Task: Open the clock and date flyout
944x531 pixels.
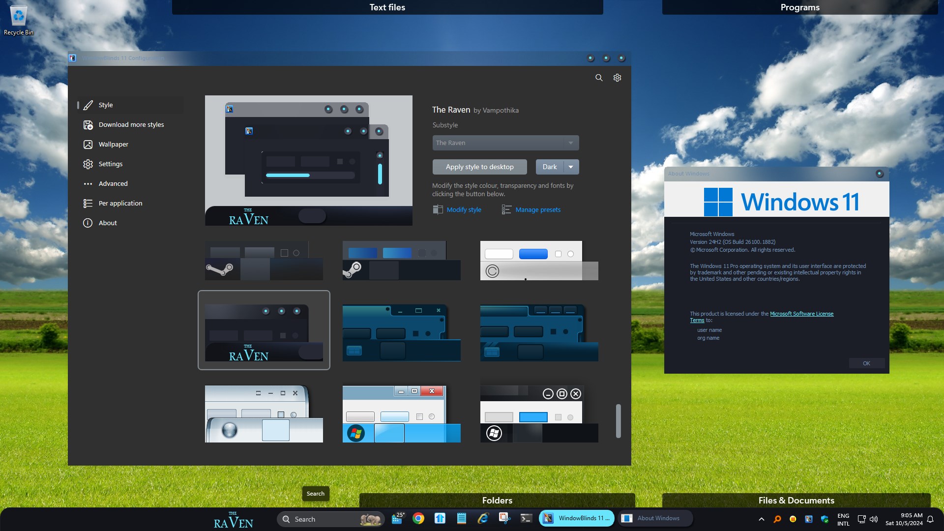Action: pos(904,520)
